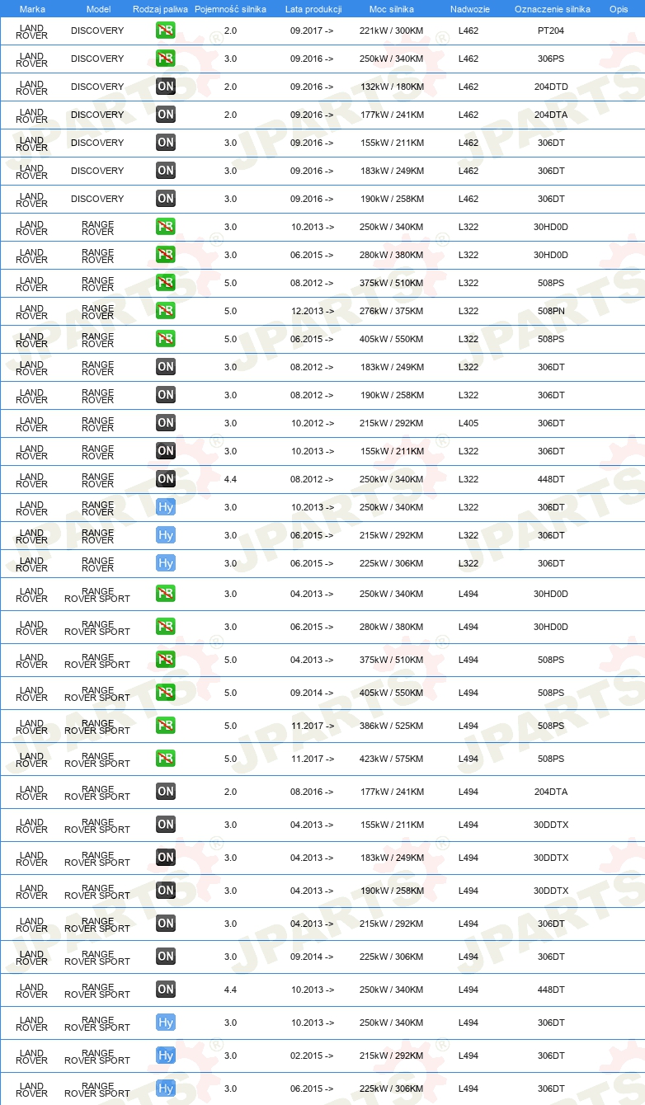Viewport: 645px width, 1105px height.
Task: Click engine code PT204
Action: pos(551,31)
